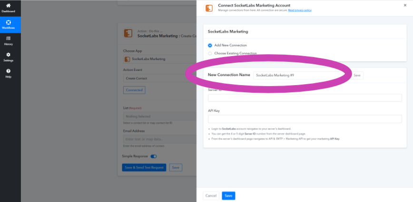The height and width of the screenshot is (202, 413).
Task: Open the Read privacy policy link
Action: click(x=300, y=10)
